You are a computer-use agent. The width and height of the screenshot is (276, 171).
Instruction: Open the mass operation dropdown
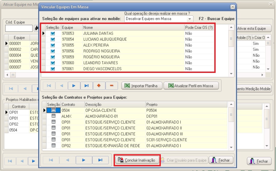coord(189,19)
